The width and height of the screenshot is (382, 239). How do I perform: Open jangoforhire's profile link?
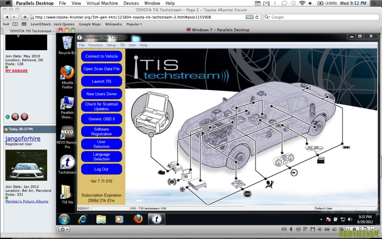[x=22, y=139]
